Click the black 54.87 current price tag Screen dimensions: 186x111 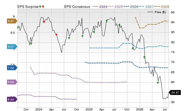tap(175, 92)
